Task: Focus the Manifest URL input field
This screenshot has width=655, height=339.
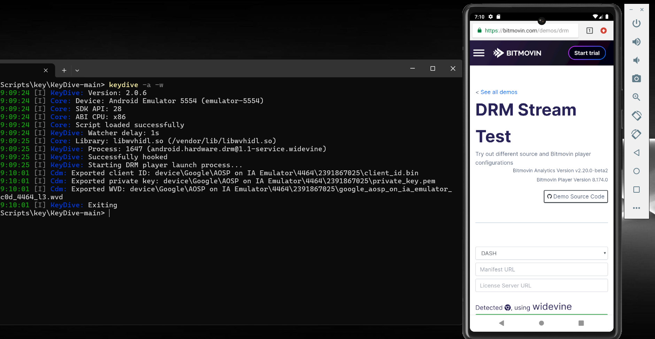Action: point(541,269)
